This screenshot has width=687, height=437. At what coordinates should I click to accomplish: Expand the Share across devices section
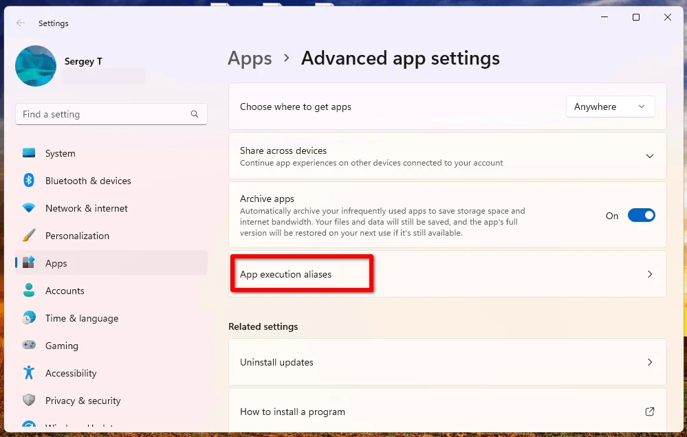[x=649, y=156]
